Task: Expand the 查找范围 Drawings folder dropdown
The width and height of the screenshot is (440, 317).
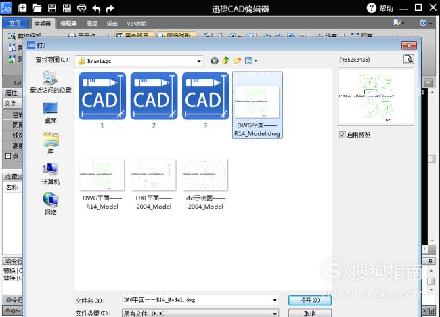Action: pos(198,61)
